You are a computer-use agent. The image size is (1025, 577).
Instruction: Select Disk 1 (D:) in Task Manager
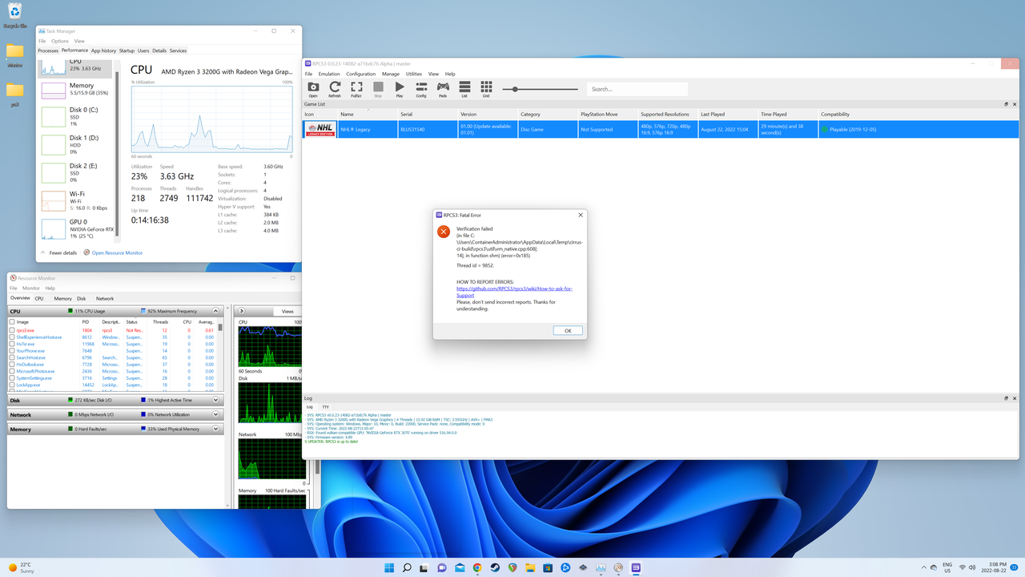click(77, 145)
